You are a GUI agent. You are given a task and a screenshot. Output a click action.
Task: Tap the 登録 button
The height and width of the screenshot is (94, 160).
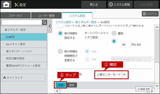(61, 85)
